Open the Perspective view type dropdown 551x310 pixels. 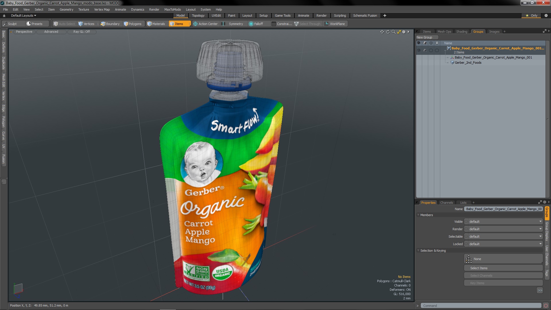(x=24, y=32)
